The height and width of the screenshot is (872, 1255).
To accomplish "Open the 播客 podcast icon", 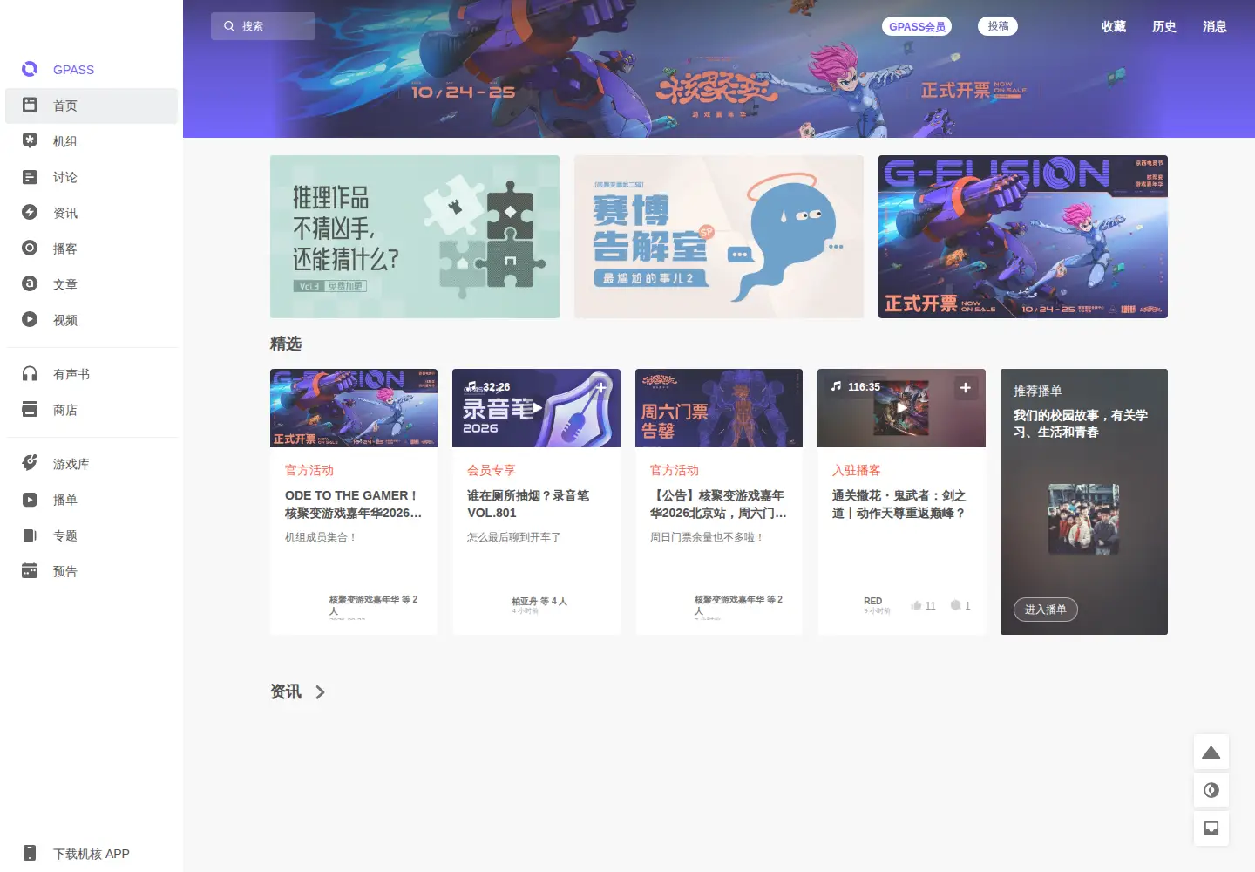I will [x=30, y=248].
